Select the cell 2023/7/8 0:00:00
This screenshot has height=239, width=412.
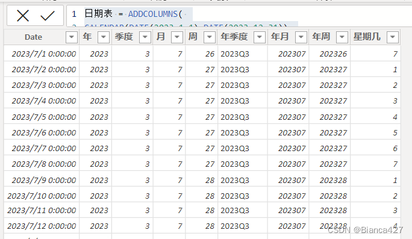point(42,164)
